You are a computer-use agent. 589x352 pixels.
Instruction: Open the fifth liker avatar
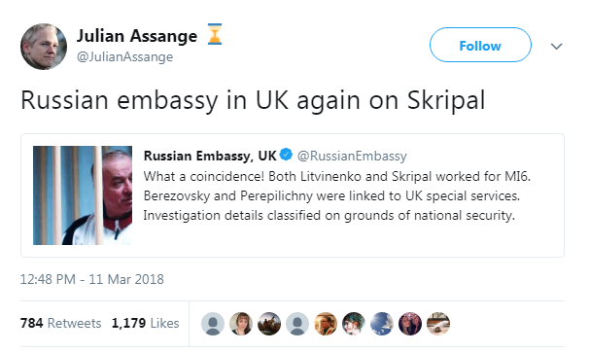[x=326, y=324]
